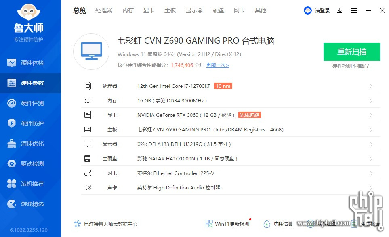The height and width of the screenshot is (237, 389).
Task: Click the 再跑一次> link
Action: pos(218,65)
